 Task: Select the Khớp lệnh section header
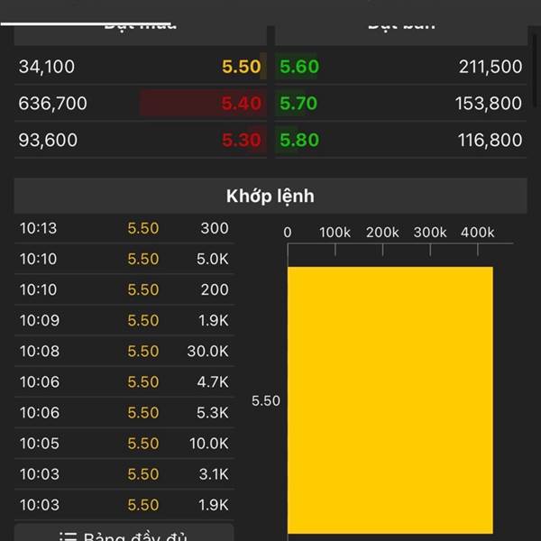tap(270, 196)
